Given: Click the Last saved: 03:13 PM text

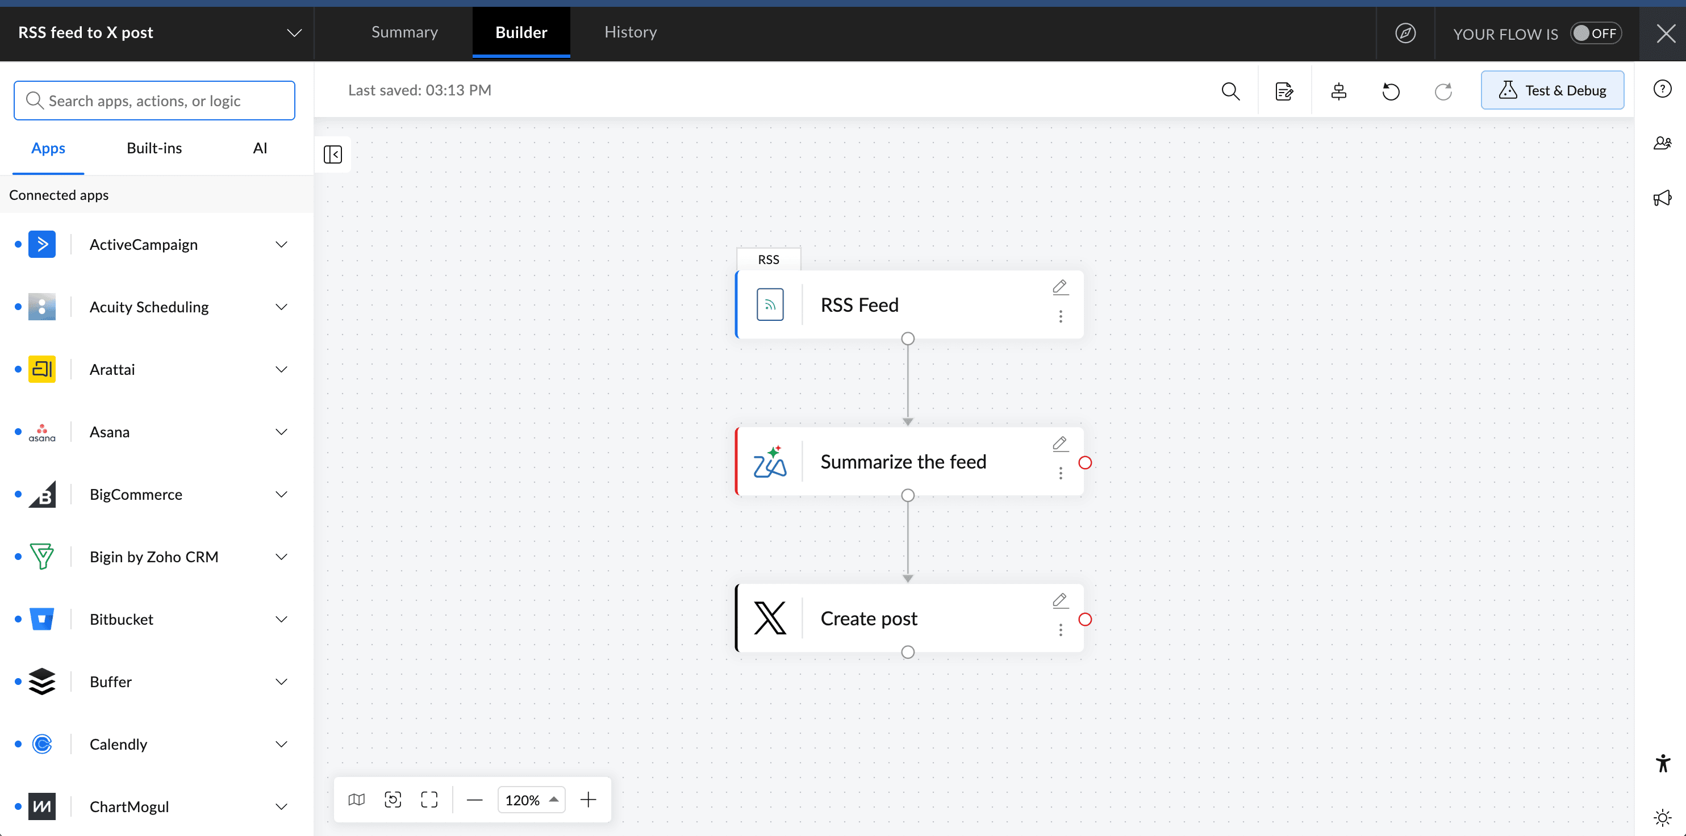Looking at the screenshot, I should [x=420, y=90].
